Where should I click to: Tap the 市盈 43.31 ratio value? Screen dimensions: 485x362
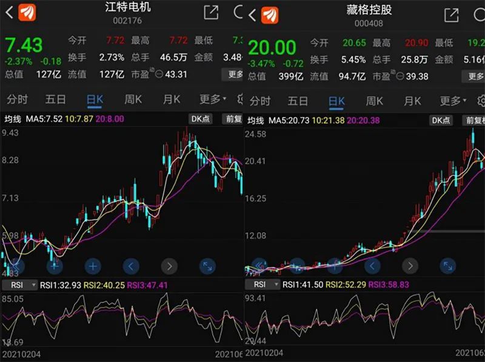click(176, 74)
